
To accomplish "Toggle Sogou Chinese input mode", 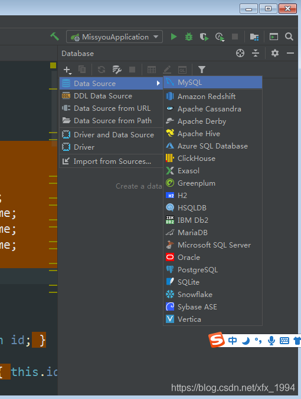I will (x=232, y=341).
